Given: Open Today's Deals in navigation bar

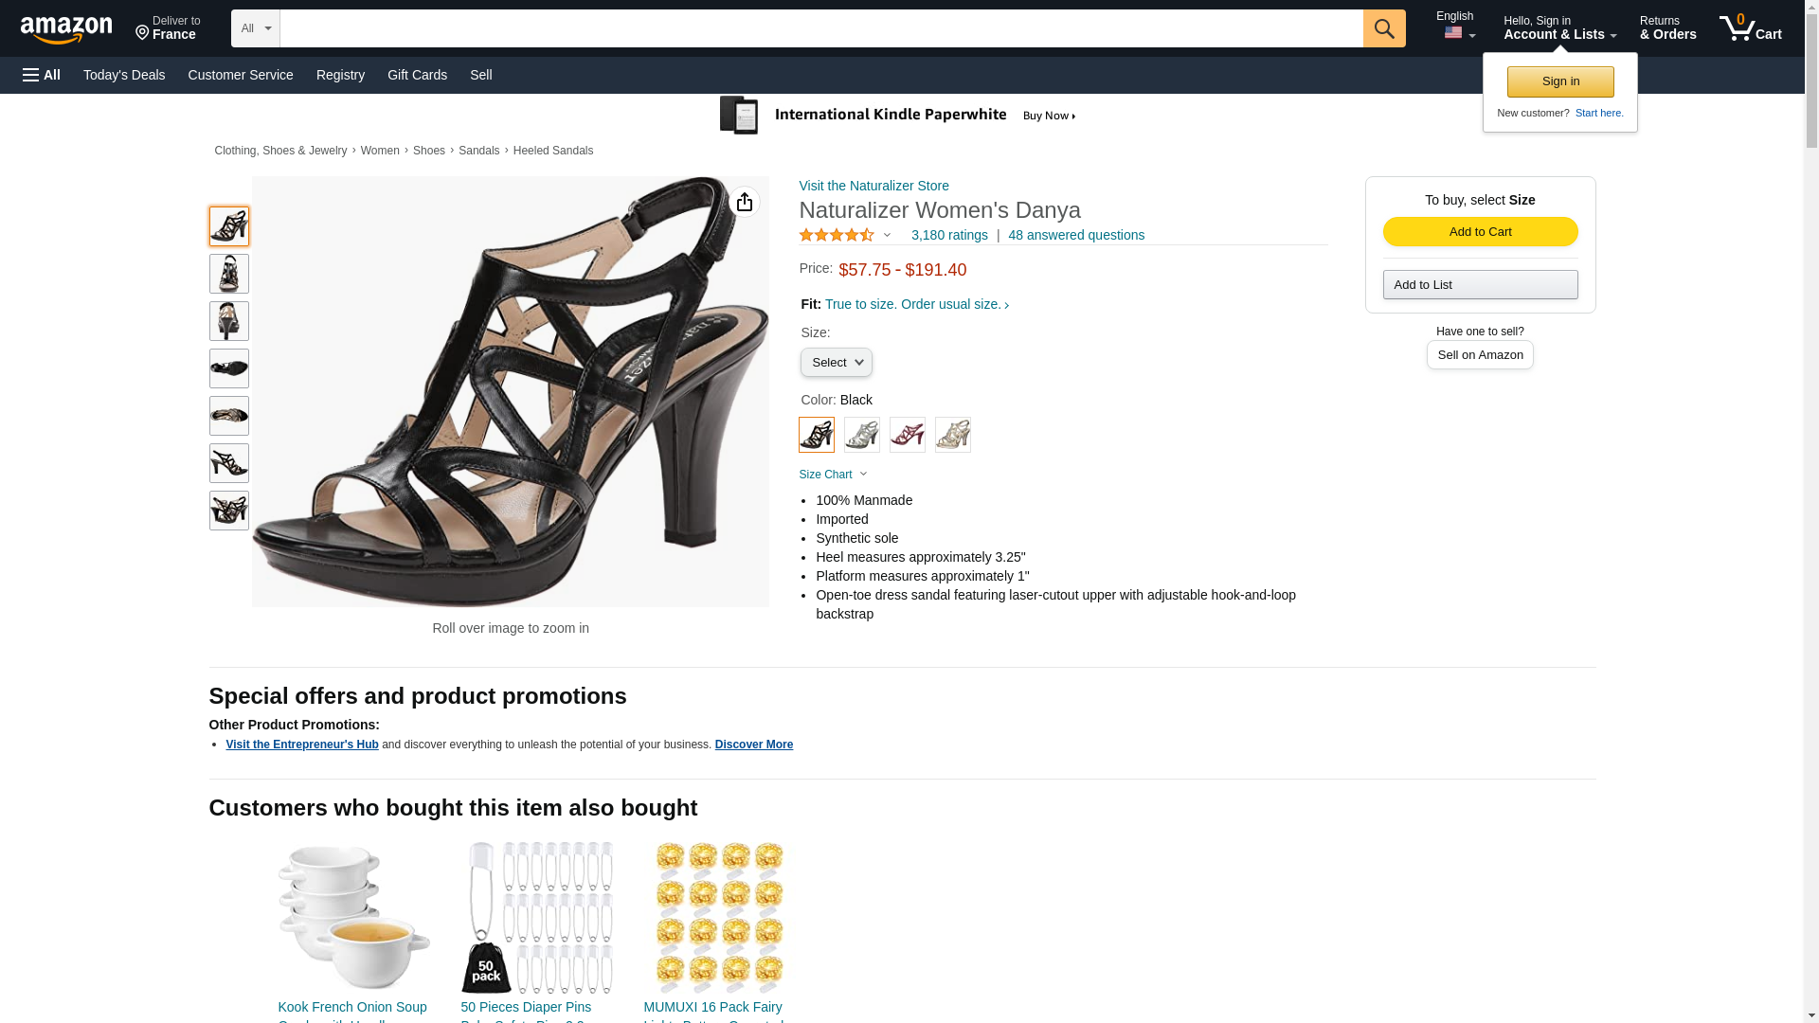Looking at the screenshot, I should pos(124,75).
